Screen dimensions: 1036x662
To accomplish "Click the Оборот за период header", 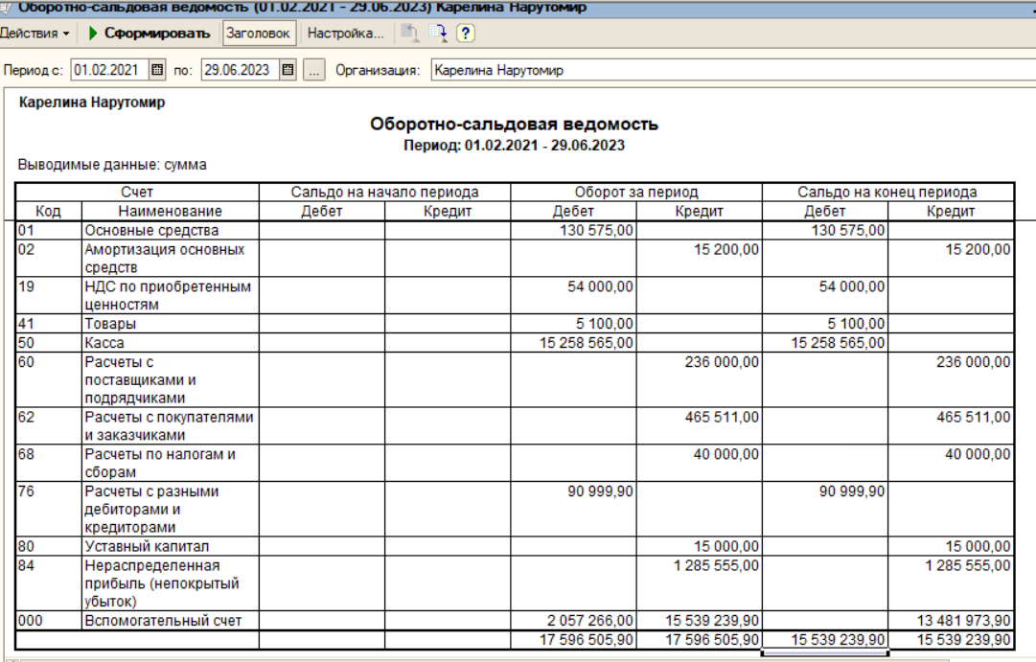I will [x=636, y=193].
